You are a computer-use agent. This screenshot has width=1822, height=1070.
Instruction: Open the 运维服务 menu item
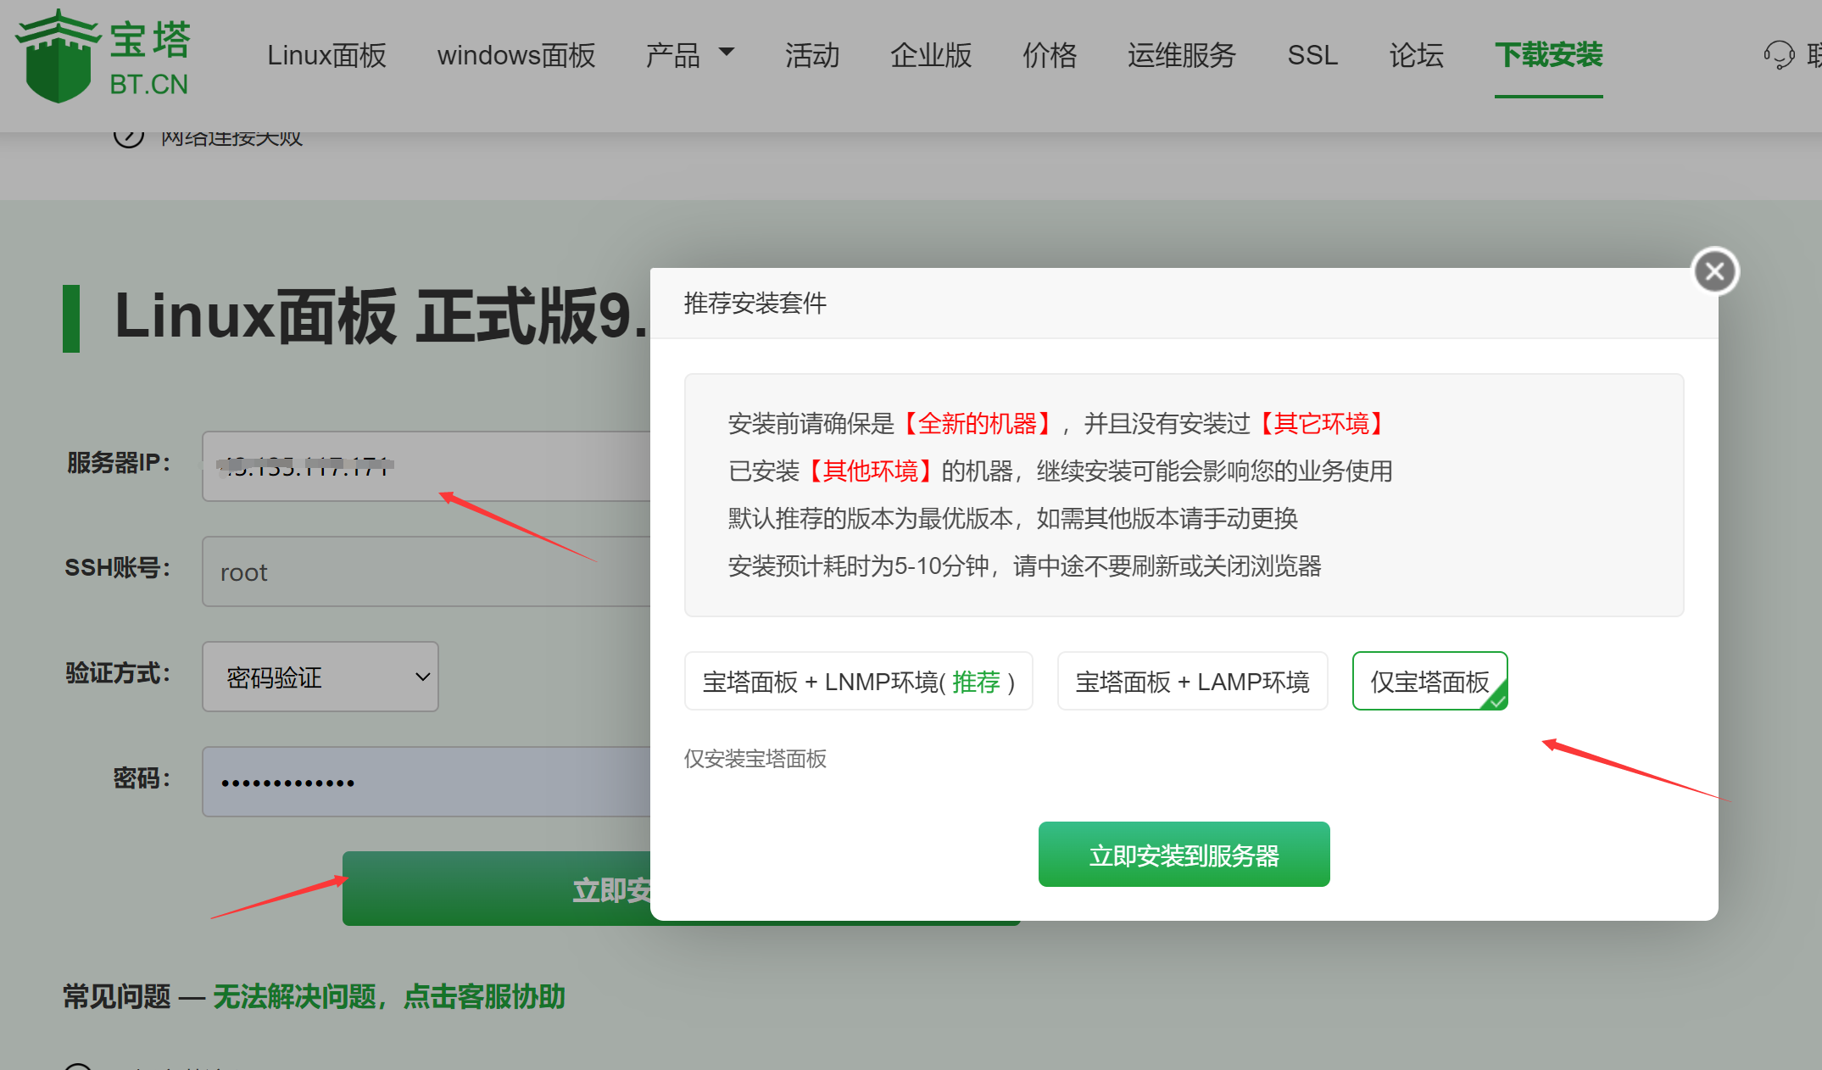1182,55
